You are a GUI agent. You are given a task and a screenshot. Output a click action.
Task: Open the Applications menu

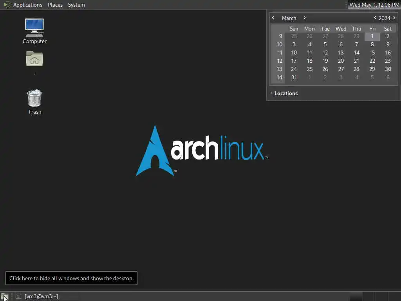[28, 5]
